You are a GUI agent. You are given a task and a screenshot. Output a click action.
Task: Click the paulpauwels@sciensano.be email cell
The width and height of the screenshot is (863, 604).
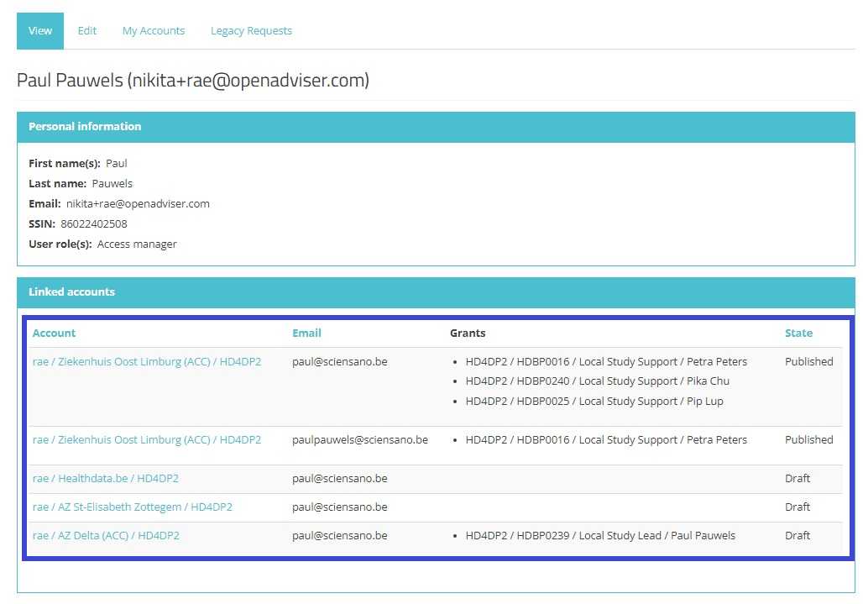tap(360, 440)
